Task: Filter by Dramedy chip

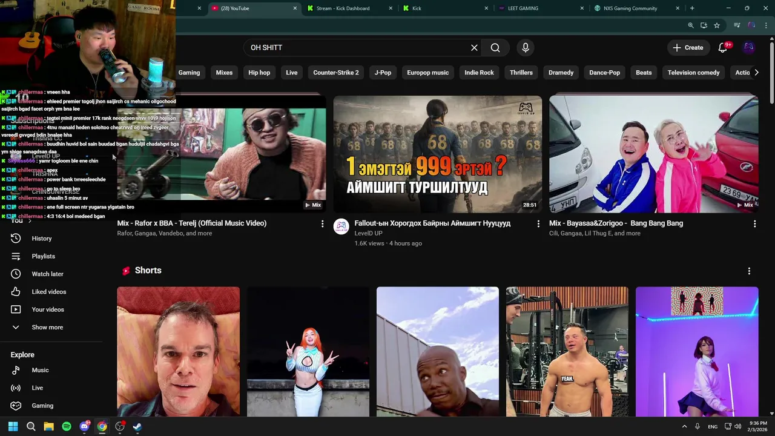Action: click(561, 73)
